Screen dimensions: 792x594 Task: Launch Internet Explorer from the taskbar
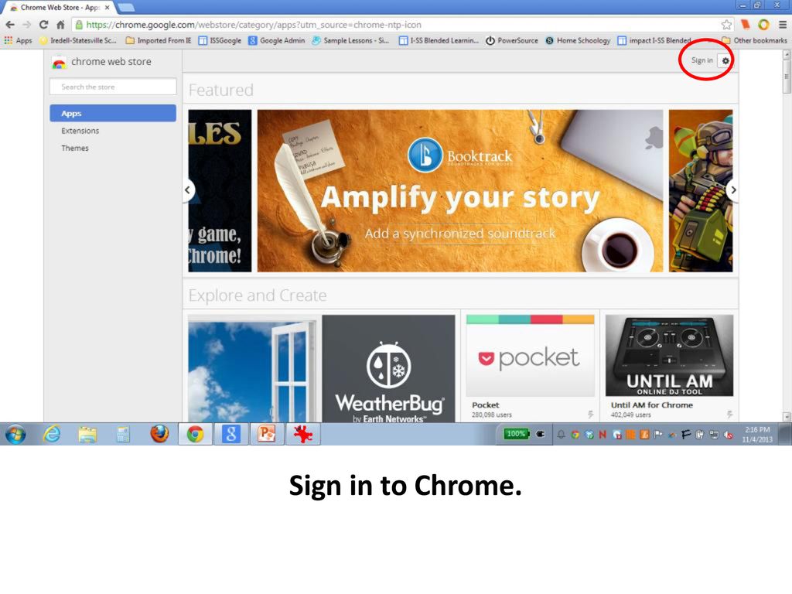coord(52,435)
